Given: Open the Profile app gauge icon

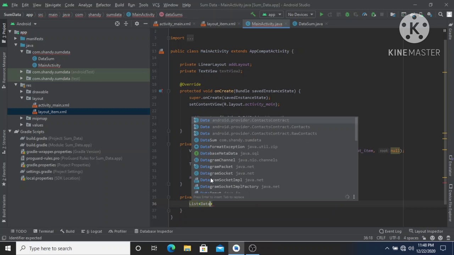Looking at the screenshot, I should point(365,15).
